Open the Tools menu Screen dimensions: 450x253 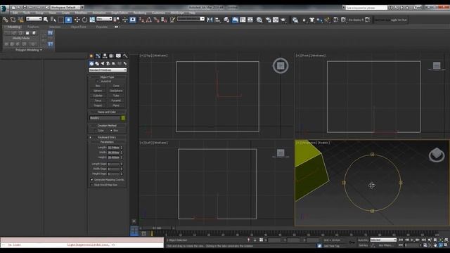27,13
